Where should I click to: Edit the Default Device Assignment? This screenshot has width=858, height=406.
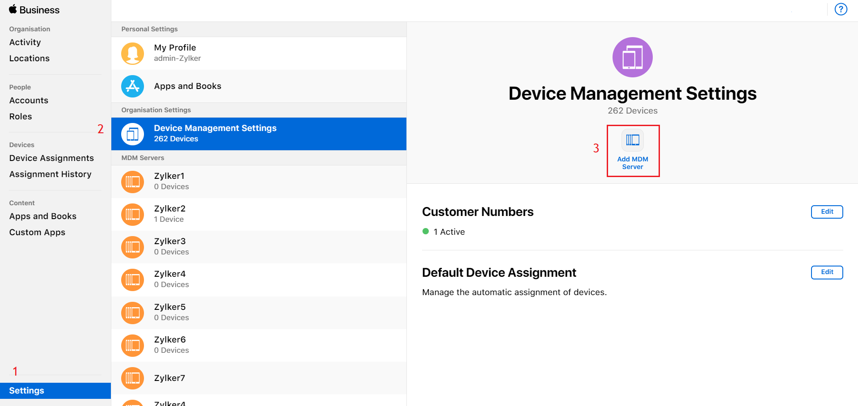tap(827, 272)
